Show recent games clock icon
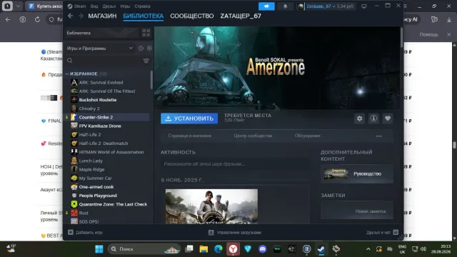 point(141,48)
